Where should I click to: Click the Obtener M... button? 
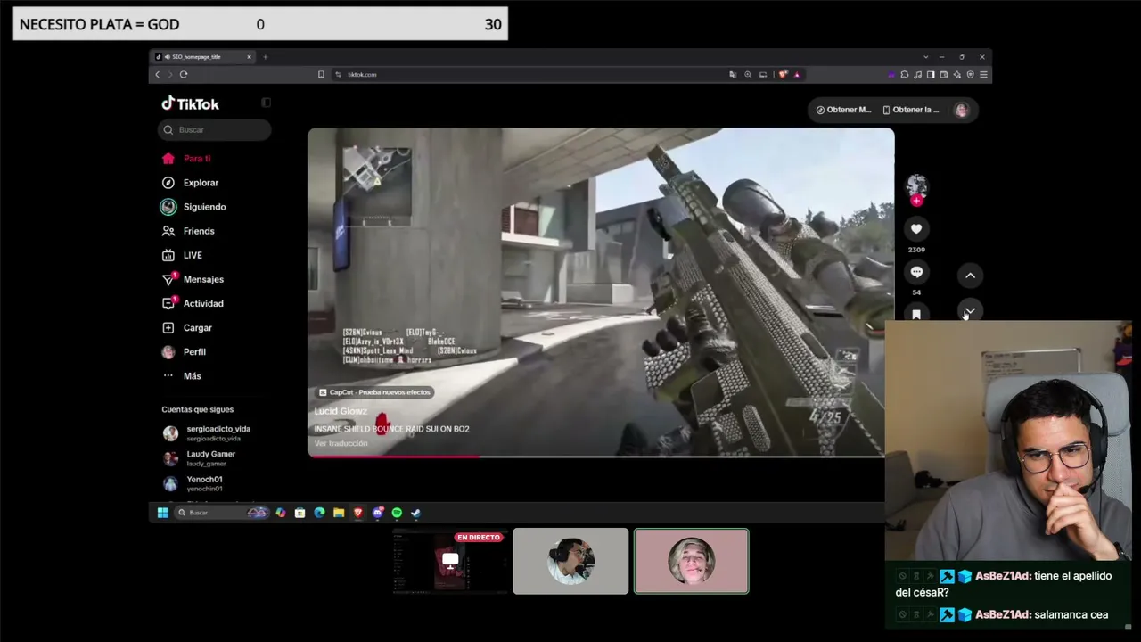843,110
